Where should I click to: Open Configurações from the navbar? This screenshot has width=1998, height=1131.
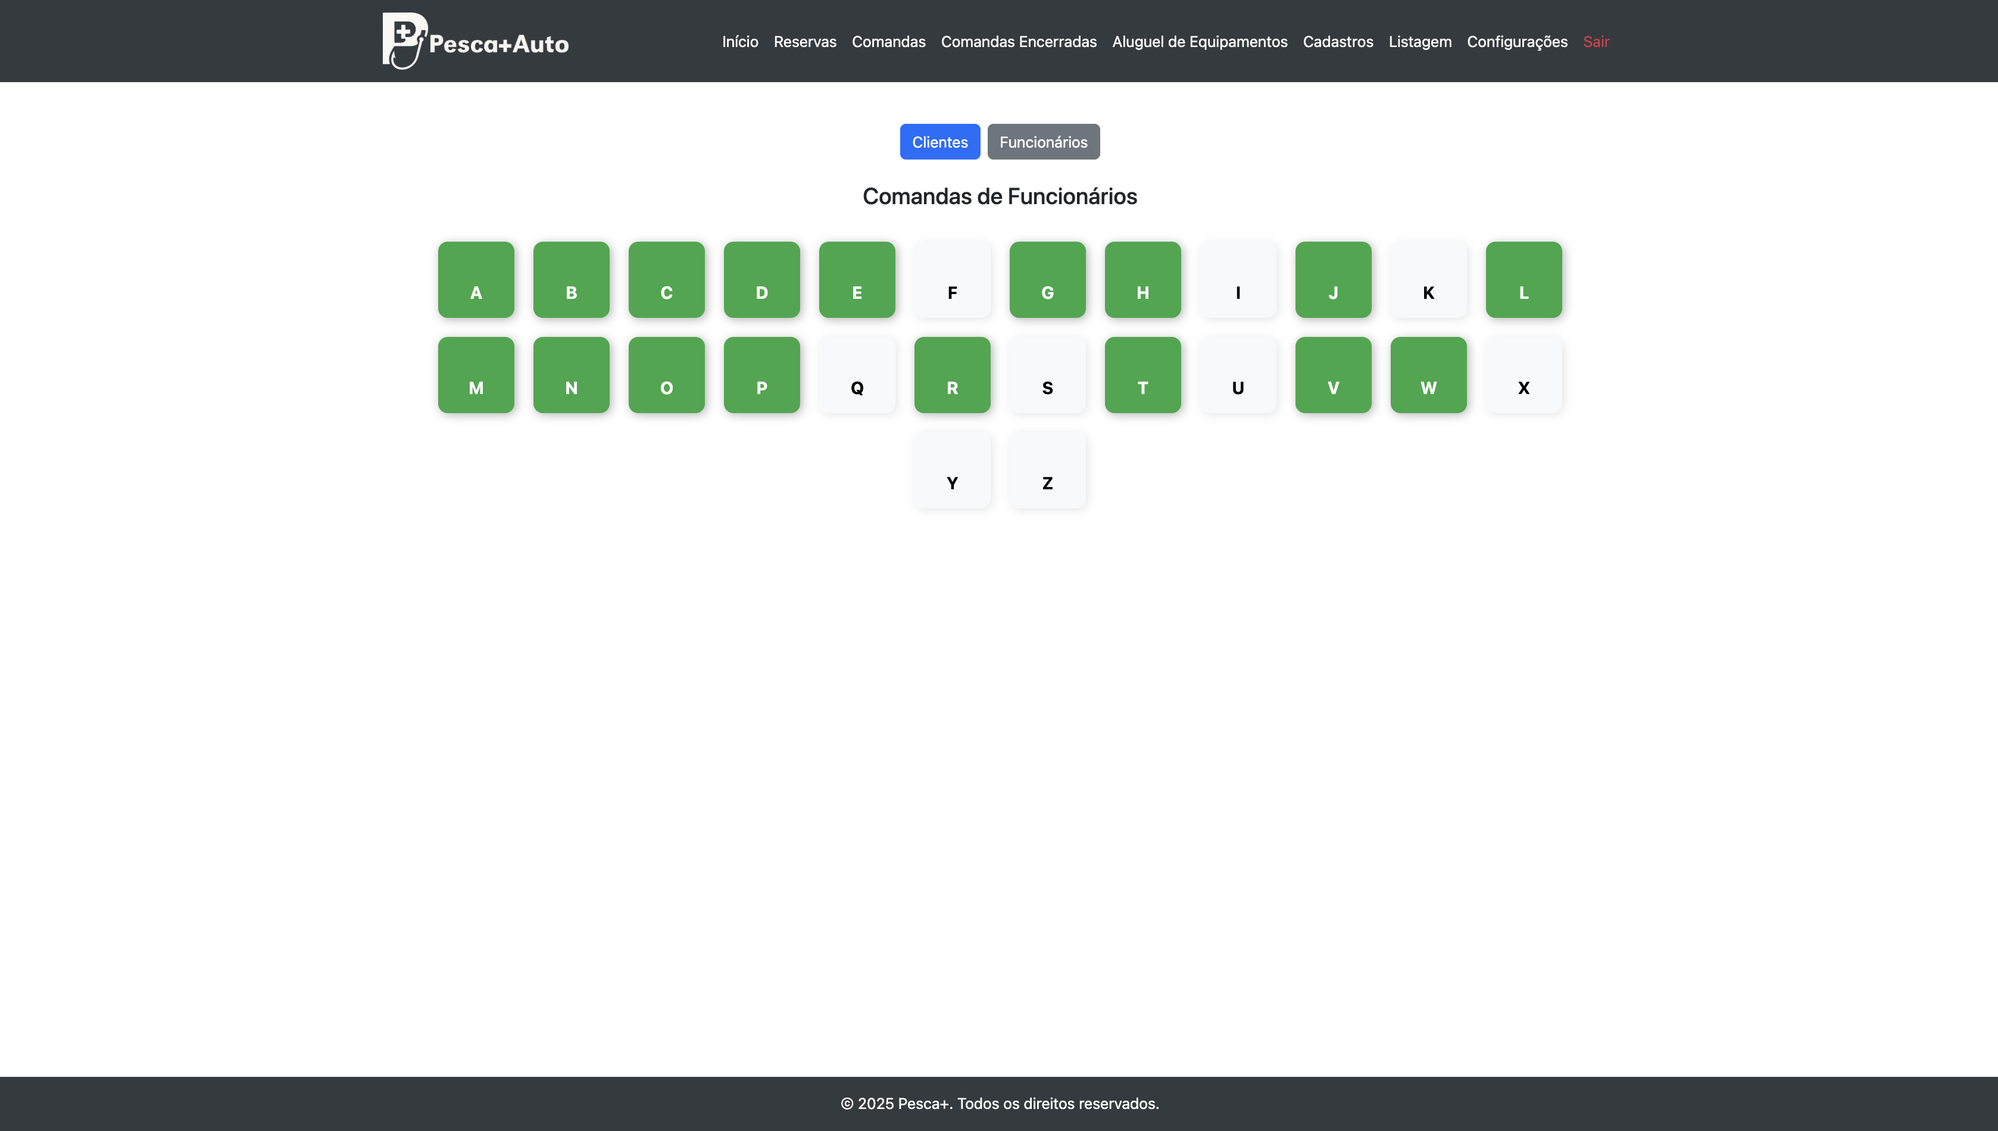(x=1516, y=42)
